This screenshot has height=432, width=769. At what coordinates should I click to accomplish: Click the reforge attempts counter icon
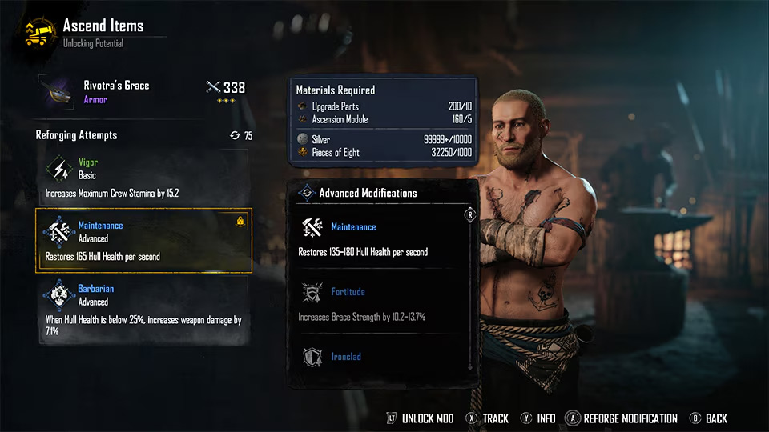click(235, 135)
